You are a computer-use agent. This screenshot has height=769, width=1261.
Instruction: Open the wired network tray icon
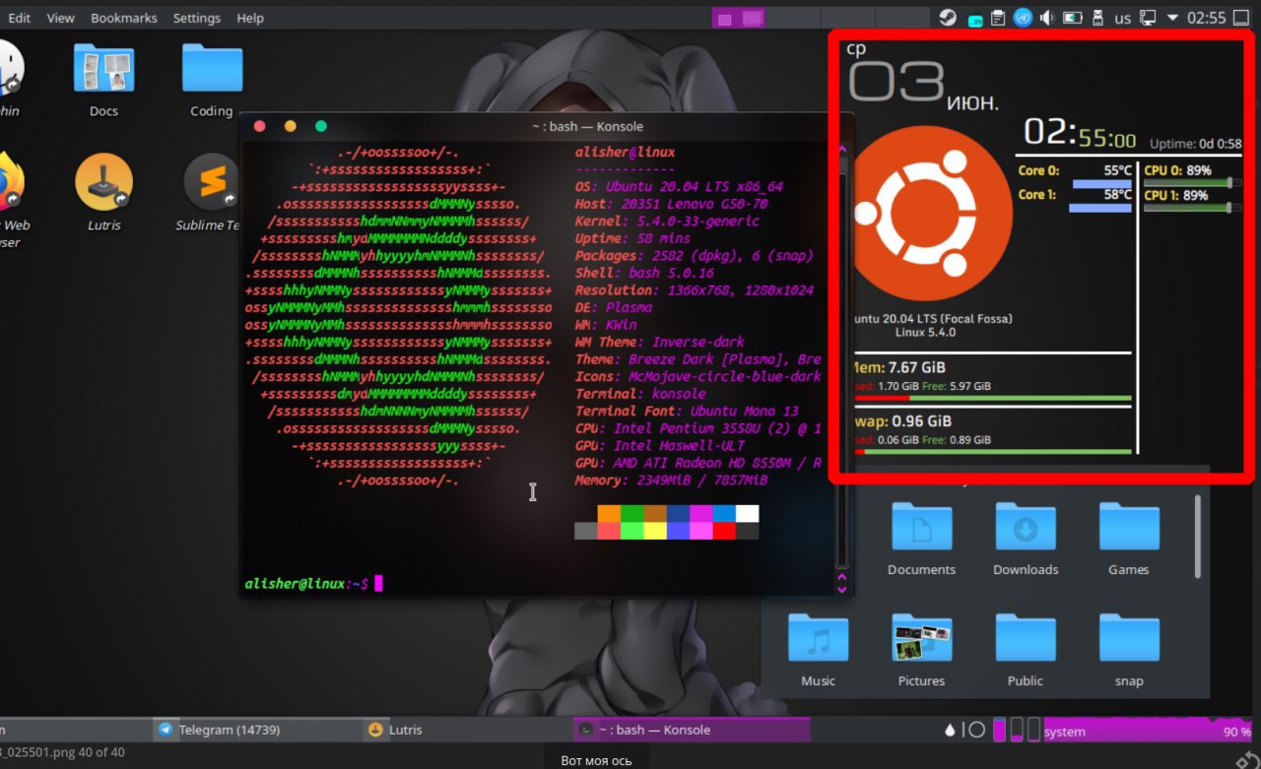pos(1148,18)
